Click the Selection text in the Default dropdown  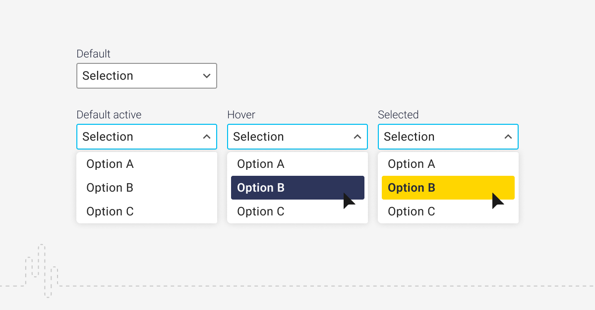pyautogui.click(x=108, y=76)
